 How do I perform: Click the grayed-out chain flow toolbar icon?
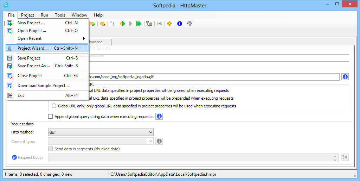[112, 24]
